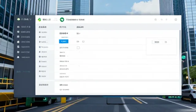The height and width of the screenshot is (112, 196).
Task: Click the solid blue button
Action: tap(64, 41)
